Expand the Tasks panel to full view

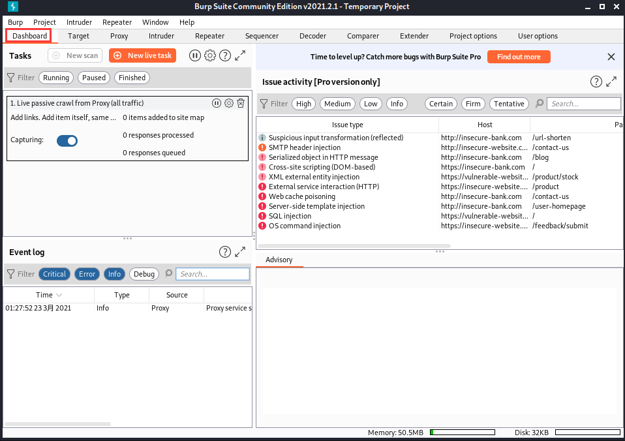(240, 55)
